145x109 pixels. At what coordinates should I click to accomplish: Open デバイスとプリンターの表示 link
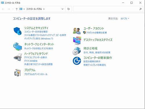[36, 57]
